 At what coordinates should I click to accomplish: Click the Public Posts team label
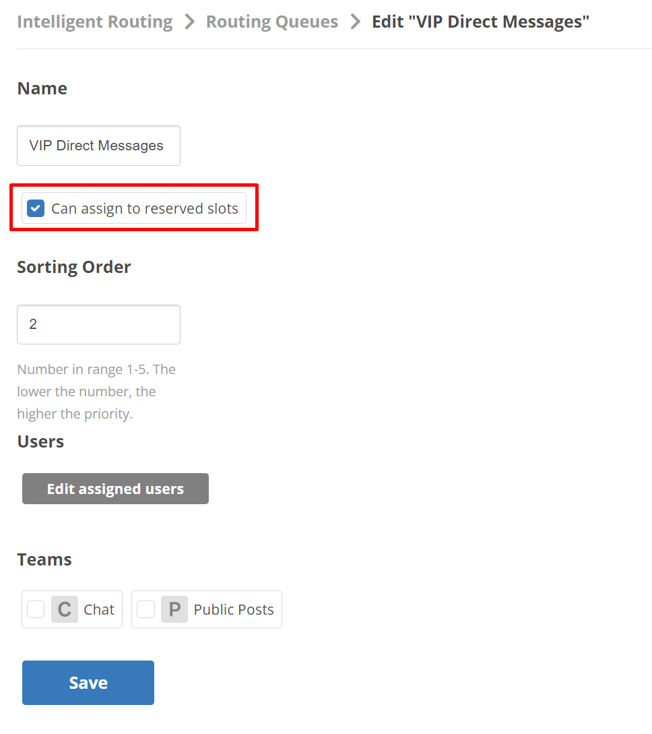coord(234,609)
